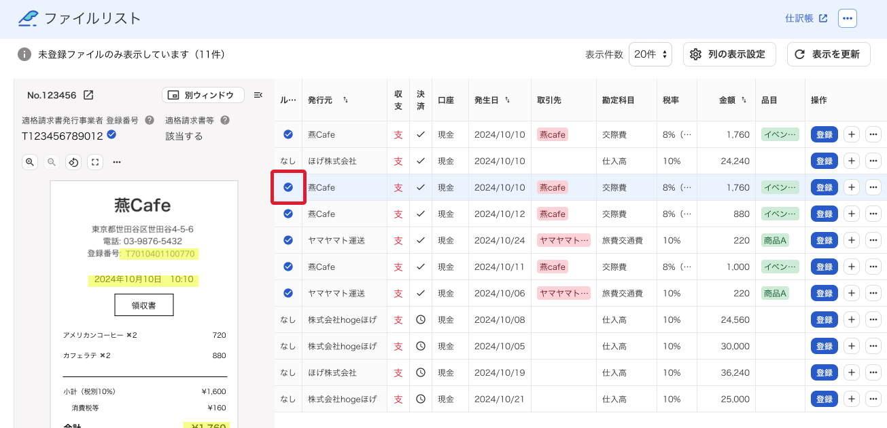Open the 表示件数 20件 dropdown
The height and width of the screenshot is (428, 887).
coord(650,54)
